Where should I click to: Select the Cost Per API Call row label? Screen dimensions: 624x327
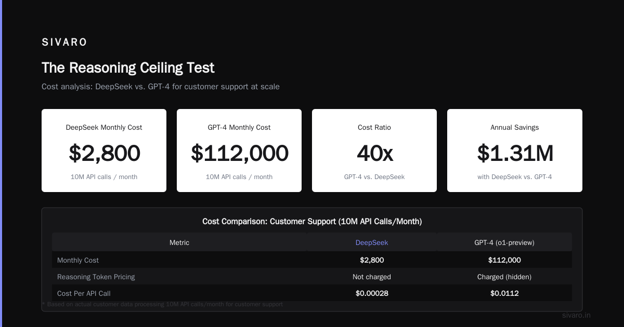coord(84,293)
